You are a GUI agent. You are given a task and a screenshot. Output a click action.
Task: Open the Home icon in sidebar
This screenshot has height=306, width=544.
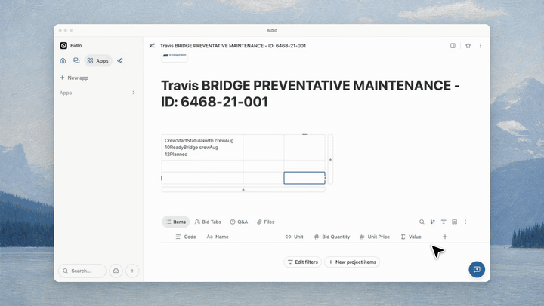tap(63, 60)
